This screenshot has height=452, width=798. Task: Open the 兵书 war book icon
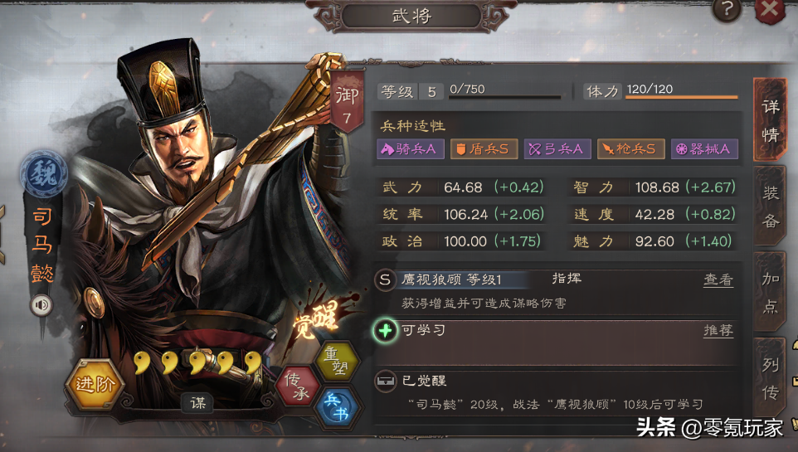pyautogui.click(x=337, y=408)
